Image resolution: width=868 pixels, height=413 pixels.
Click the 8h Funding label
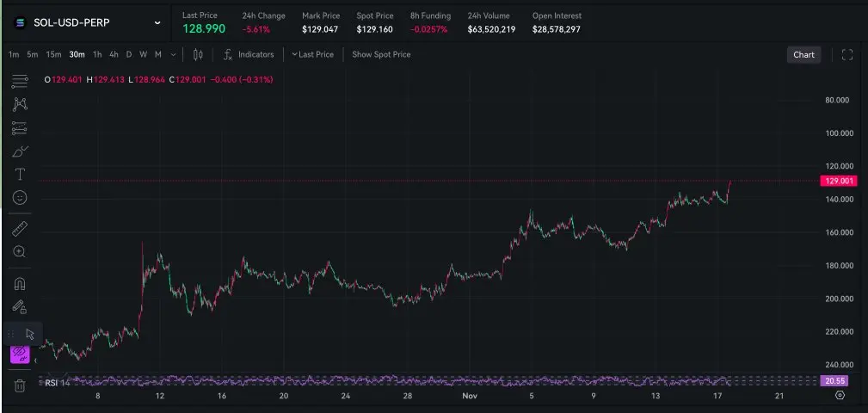pyautogui.click(x=430, y=15)
